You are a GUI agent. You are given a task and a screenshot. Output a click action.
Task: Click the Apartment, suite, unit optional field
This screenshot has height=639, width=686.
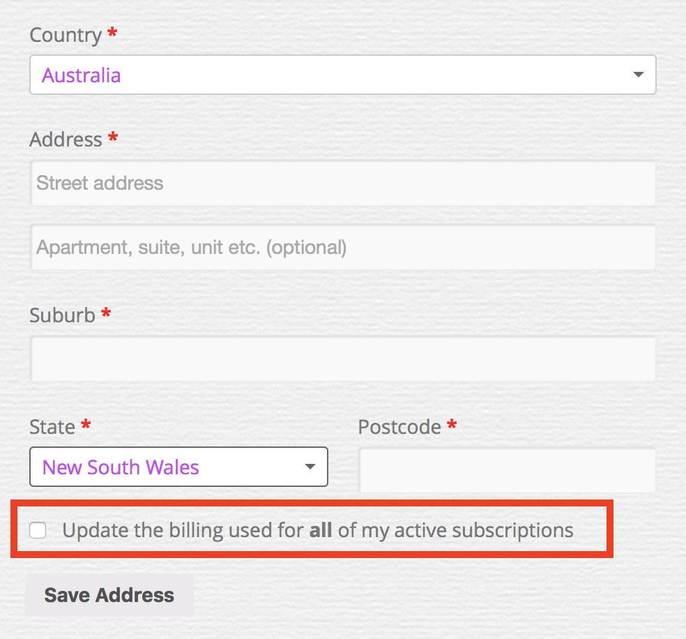coord(342,247)
